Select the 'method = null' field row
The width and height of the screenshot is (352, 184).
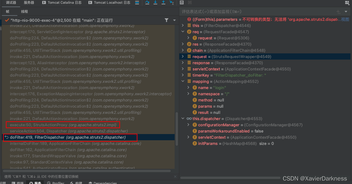[x=265, y=100]
